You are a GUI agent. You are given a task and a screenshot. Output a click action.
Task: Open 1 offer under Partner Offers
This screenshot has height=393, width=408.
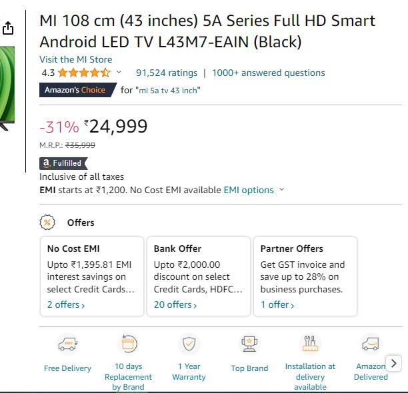point(277,304)
